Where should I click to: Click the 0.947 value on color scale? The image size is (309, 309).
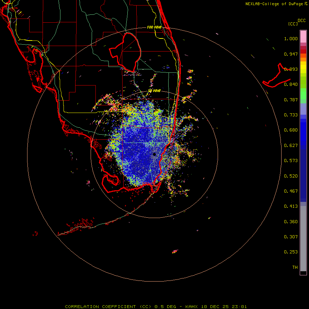(291, 54)
